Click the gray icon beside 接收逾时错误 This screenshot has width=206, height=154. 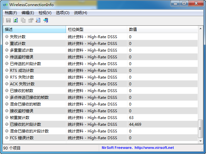pos(7,111)
